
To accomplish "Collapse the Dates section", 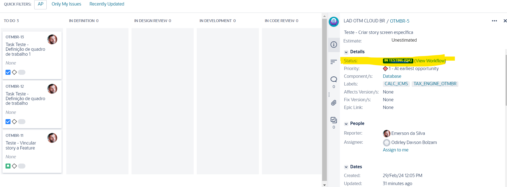I will coord(346,167).
